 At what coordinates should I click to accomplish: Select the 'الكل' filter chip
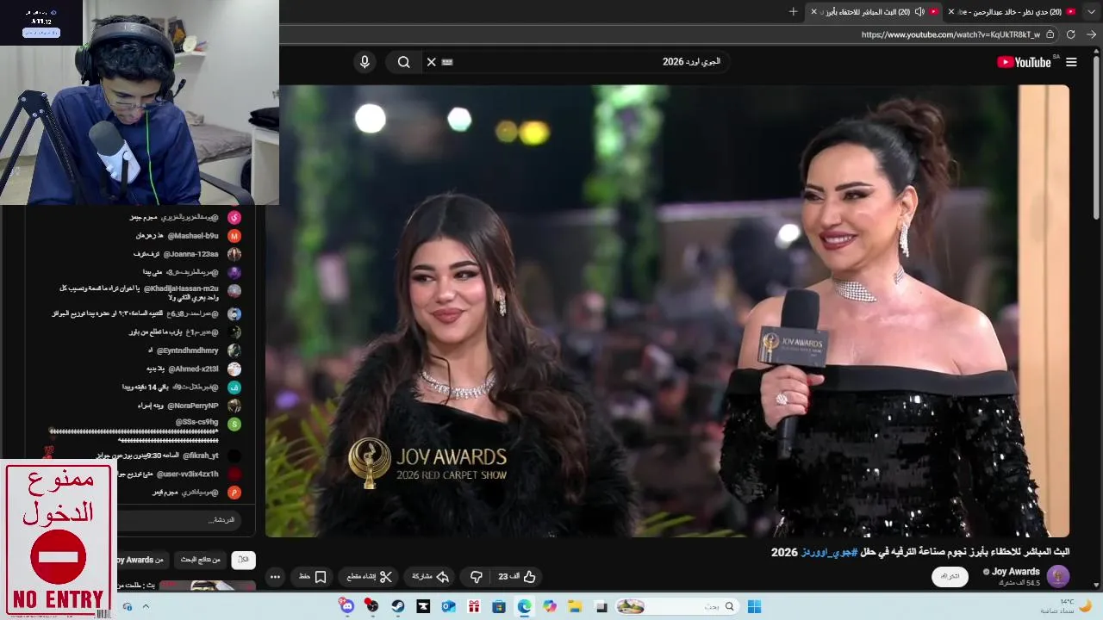tap(244, 560)
